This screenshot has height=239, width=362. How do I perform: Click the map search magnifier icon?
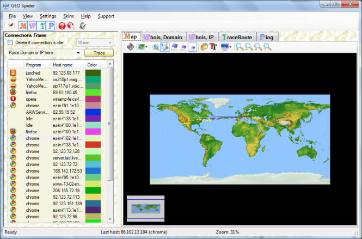[x=156, y=47]
